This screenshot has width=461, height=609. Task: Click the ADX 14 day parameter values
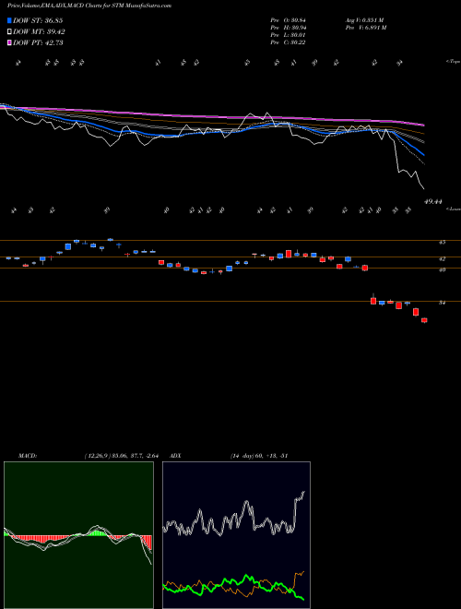click(x=259, y=456)
